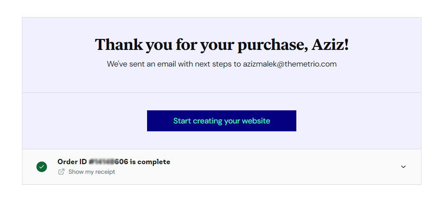
Task: Click the external link icon beside receipt
Action: coord(61,172)
